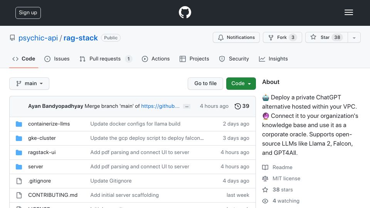Open the rag-stack repository link
This screenshot has height=208, width=370.
(81, 38)
